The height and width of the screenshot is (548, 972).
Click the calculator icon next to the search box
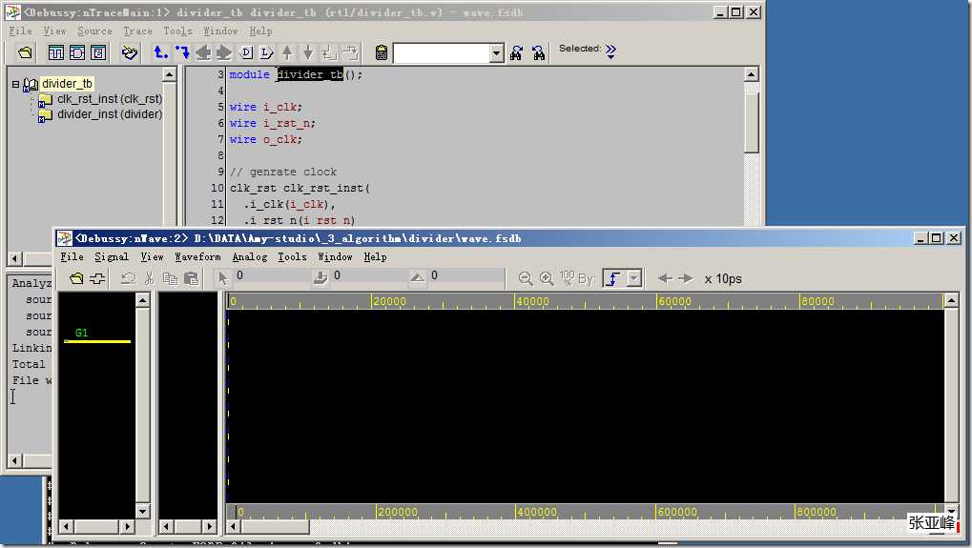[x=382, y=52]
